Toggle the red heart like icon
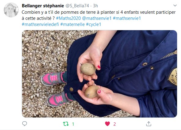Screen dimensions: 181x130 coord(107,124)
